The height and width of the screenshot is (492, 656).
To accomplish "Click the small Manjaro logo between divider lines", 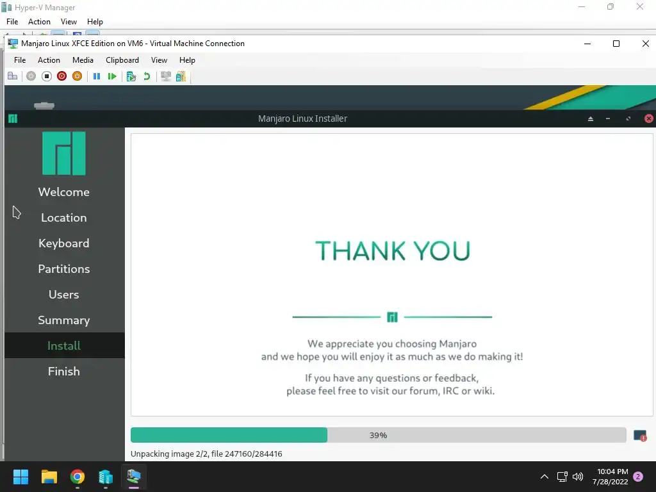I will 392,317.
